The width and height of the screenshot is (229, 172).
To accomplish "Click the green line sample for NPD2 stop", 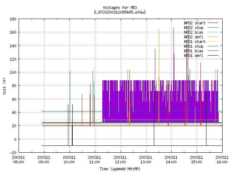I will coord(213,27).
